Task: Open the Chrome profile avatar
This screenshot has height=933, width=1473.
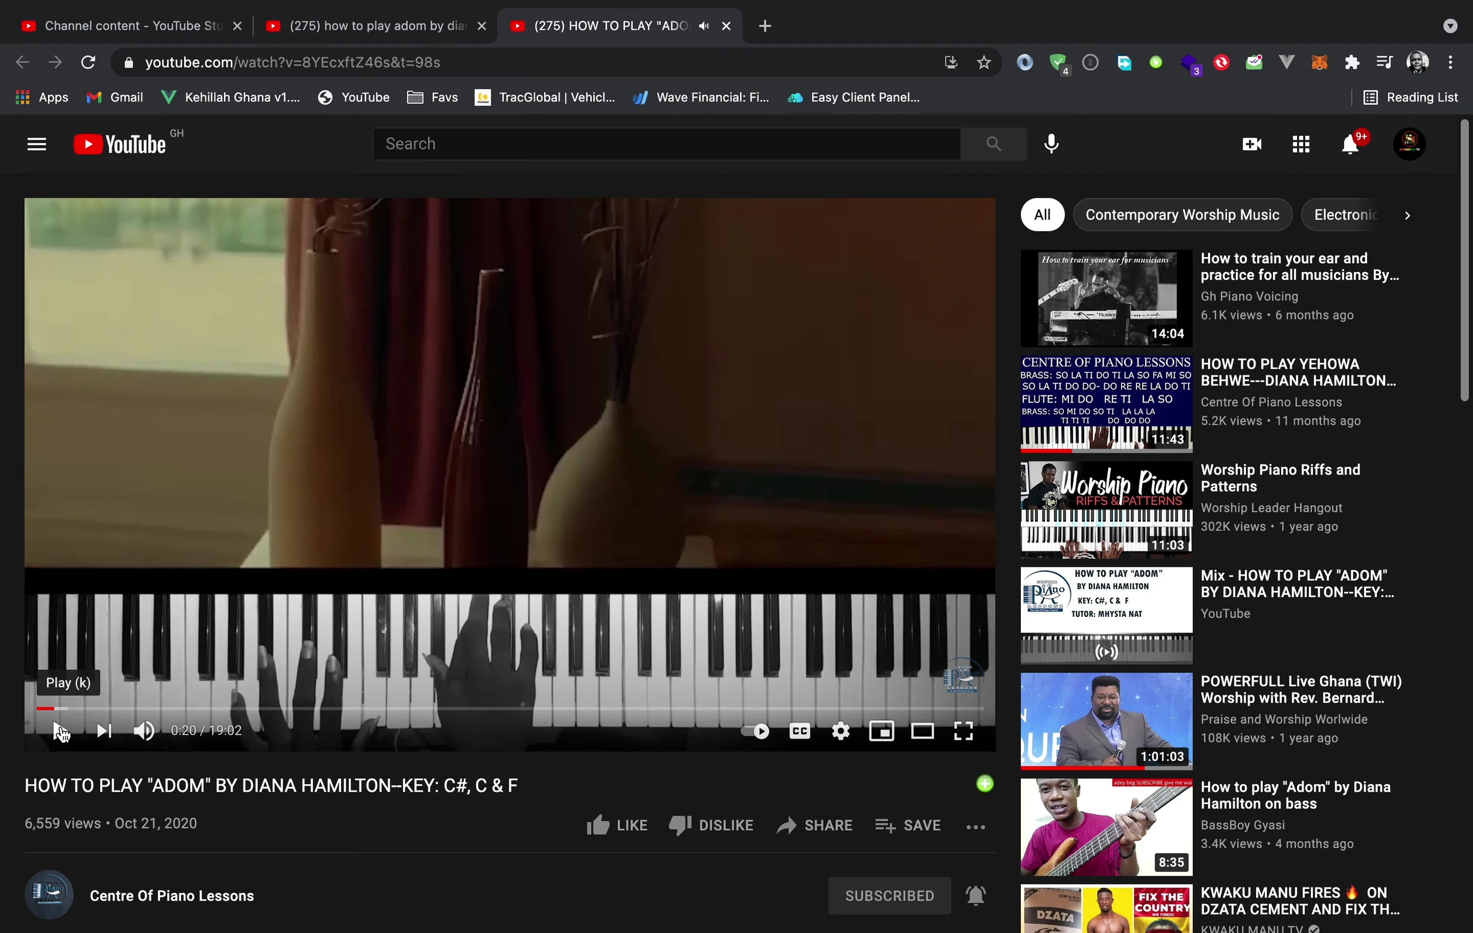Action: click(x=1417, y=62)
